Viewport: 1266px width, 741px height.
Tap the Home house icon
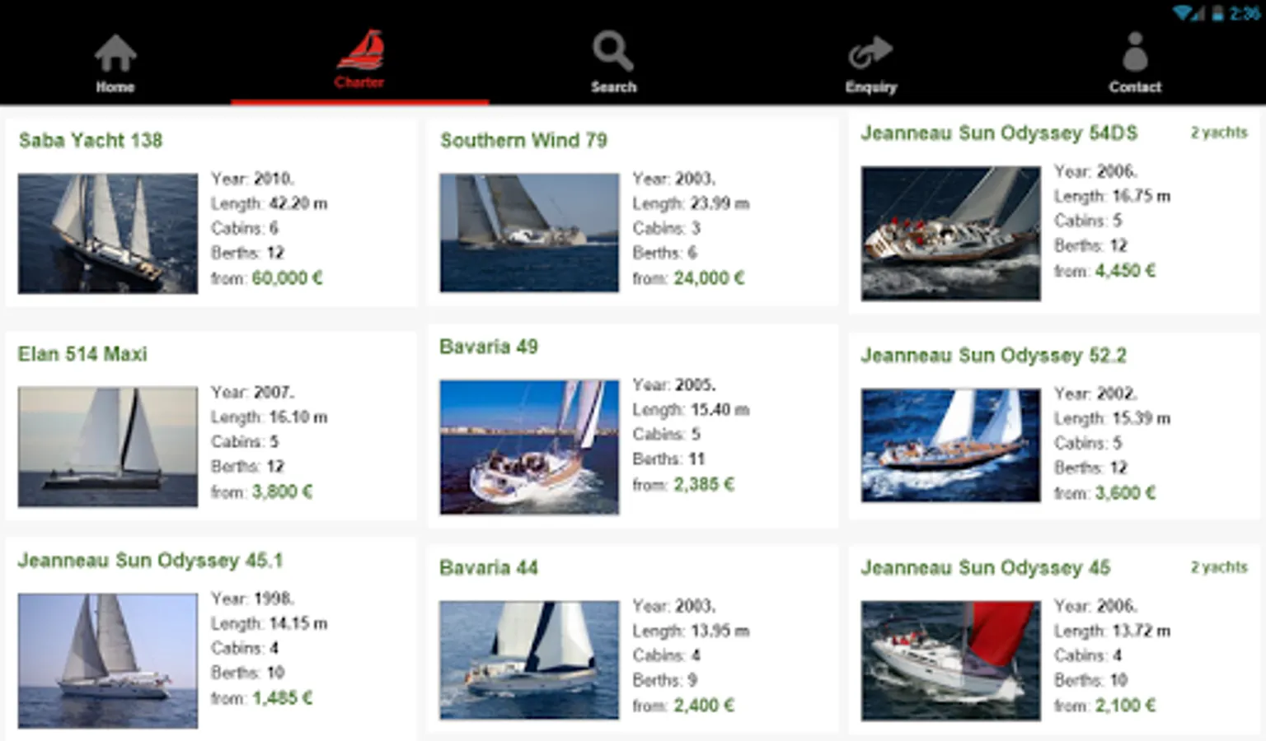tap(115, 53)
